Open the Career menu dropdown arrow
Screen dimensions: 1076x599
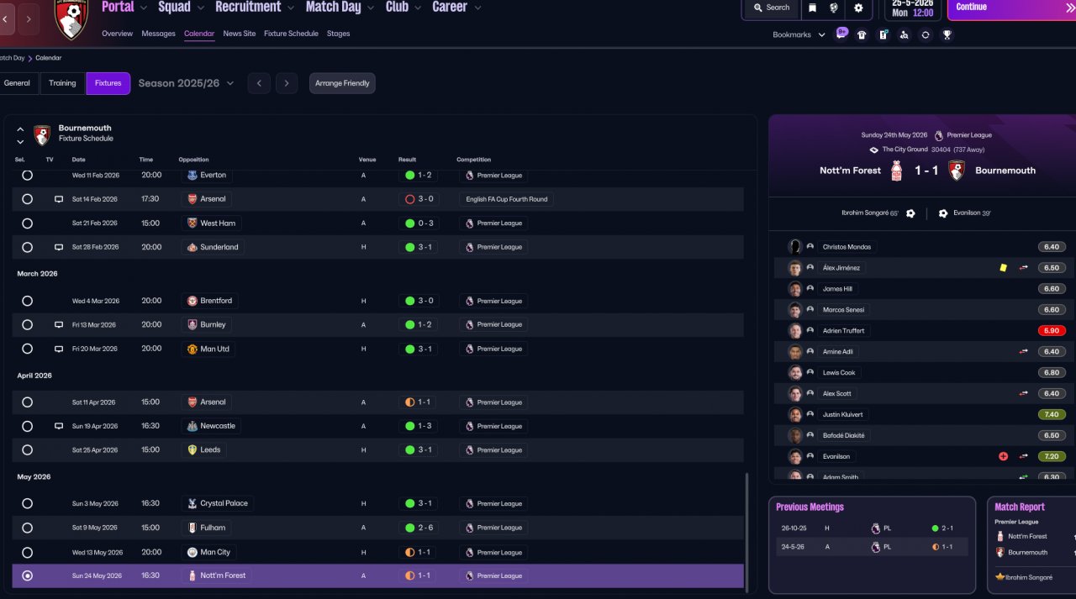pyautogui.click(x=477, y=8)
